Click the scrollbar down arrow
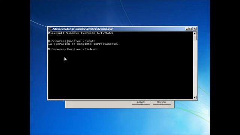This screenshot has height=135, width=240. tap(195, 97)
